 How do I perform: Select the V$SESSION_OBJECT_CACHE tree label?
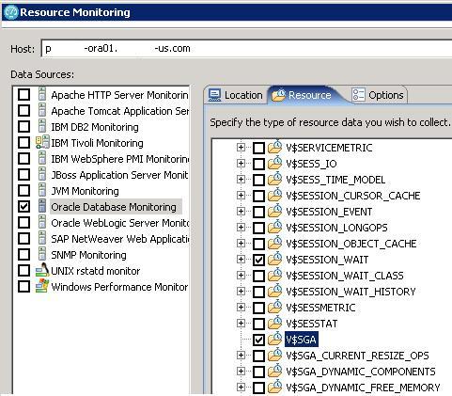(351, 244)
